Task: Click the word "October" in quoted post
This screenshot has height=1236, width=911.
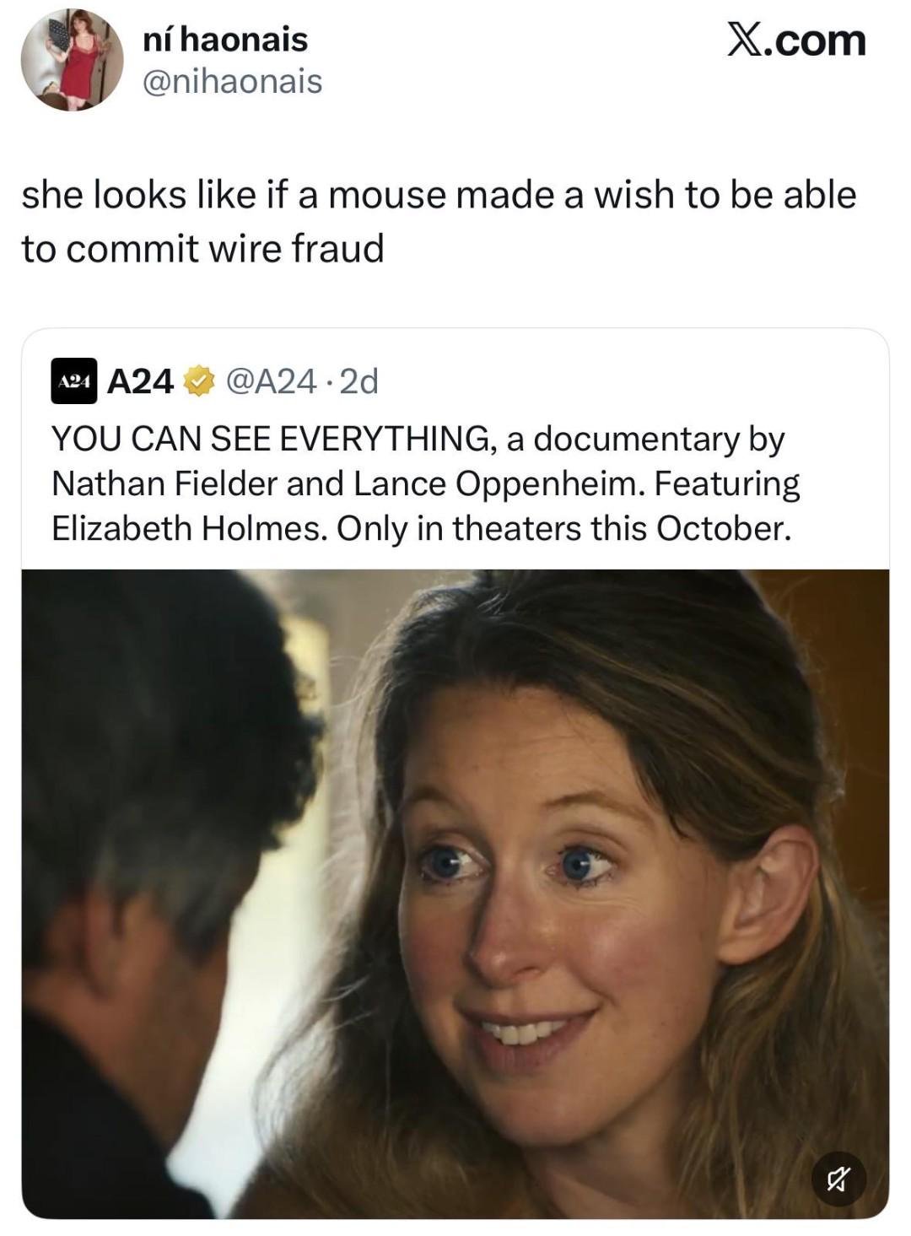Action: (x=724, y=529)
